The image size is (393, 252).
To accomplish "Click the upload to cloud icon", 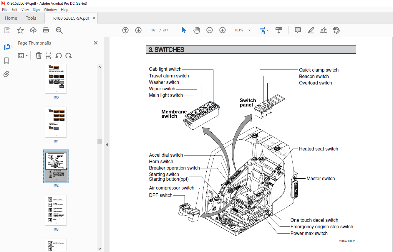I will tap(33, 30).
